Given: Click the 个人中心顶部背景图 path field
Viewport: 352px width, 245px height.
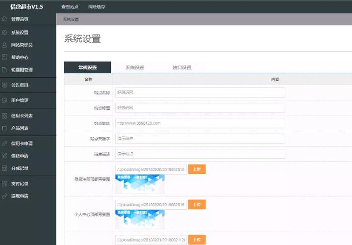Looking at the screenshot, I should pyautogui.click(x=151, y=205).
